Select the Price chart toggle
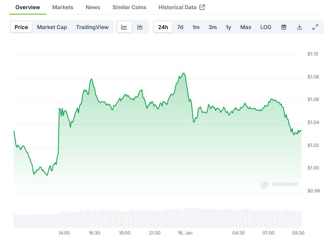Image resolution: width=324 pixels, height=241 pixels. tap(21, 27)
